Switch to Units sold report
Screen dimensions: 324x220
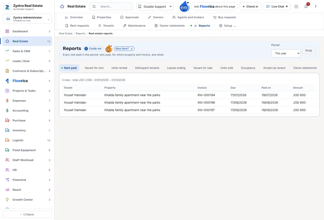point(226,68)
